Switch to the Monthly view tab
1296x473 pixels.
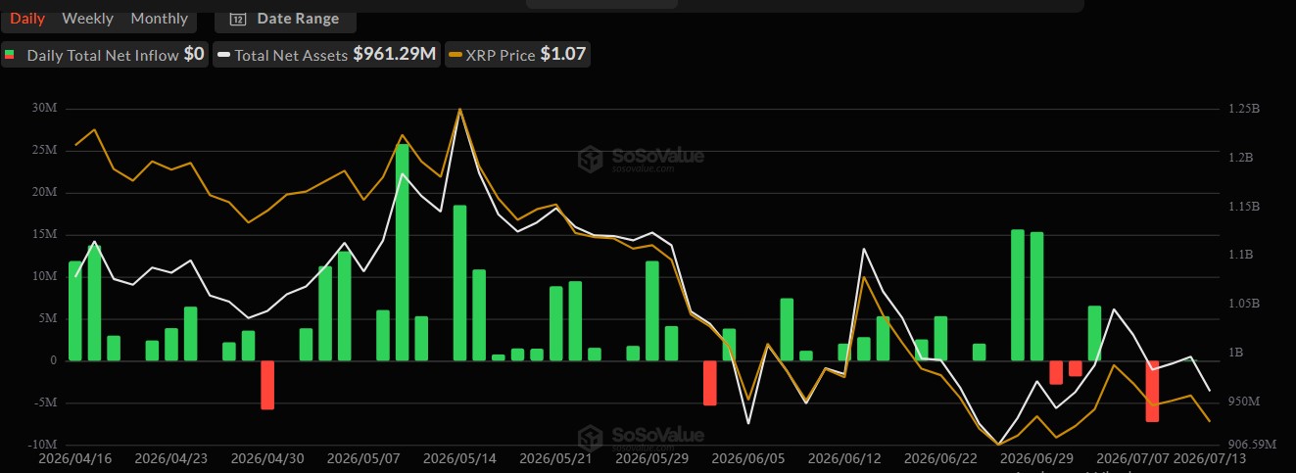tap(159, 18)
